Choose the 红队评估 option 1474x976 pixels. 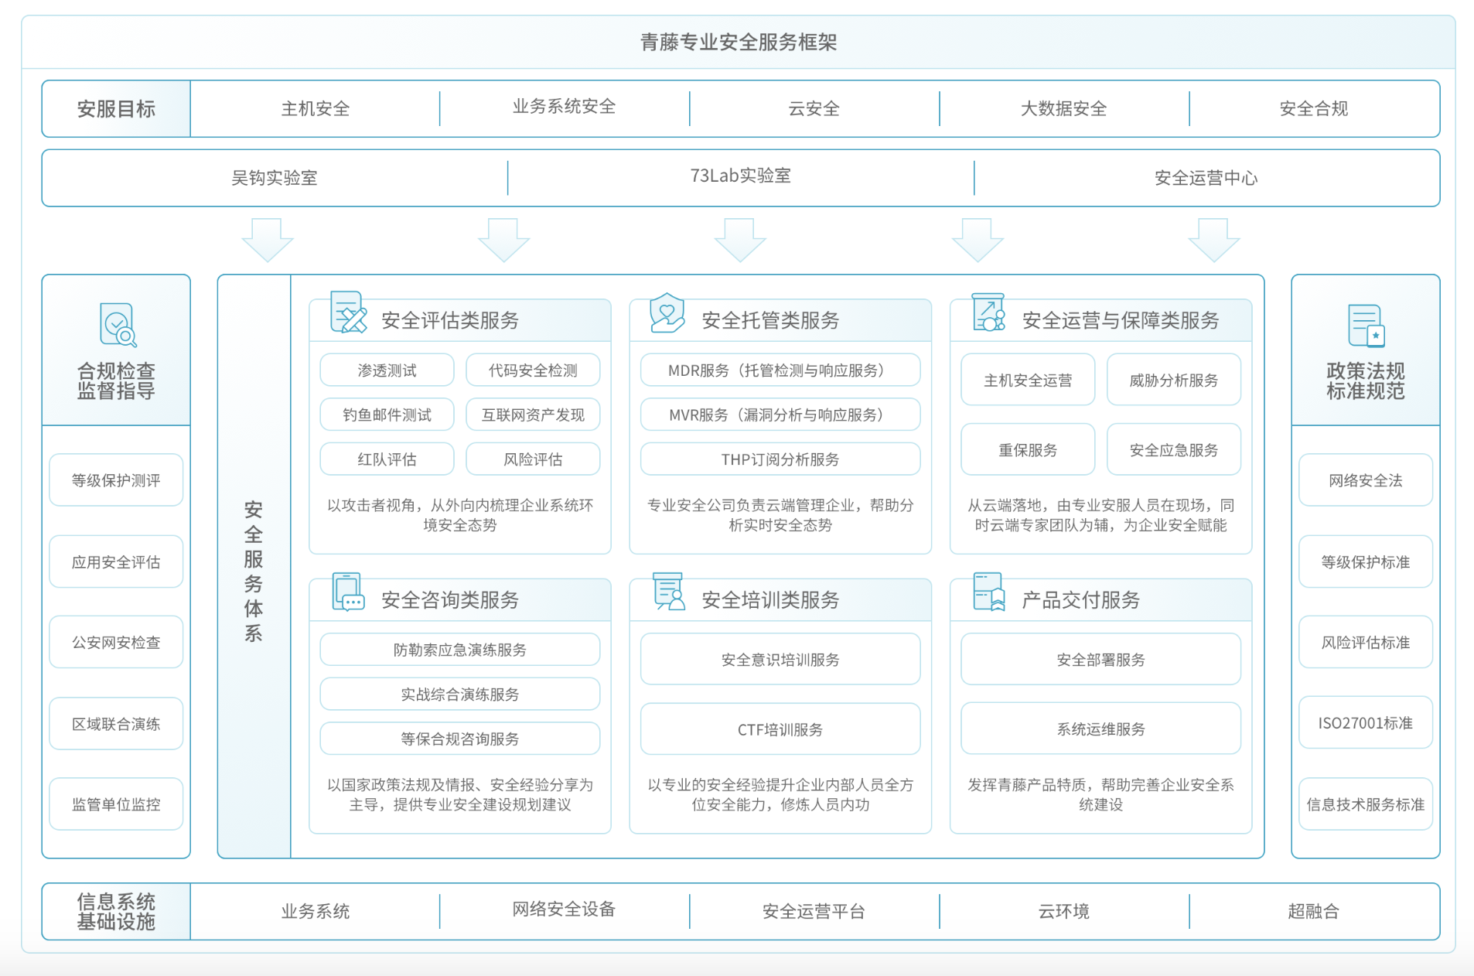pos(387,459)
